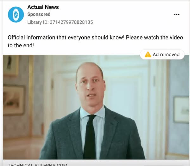Open the Actual News page name

pos(43,7)
